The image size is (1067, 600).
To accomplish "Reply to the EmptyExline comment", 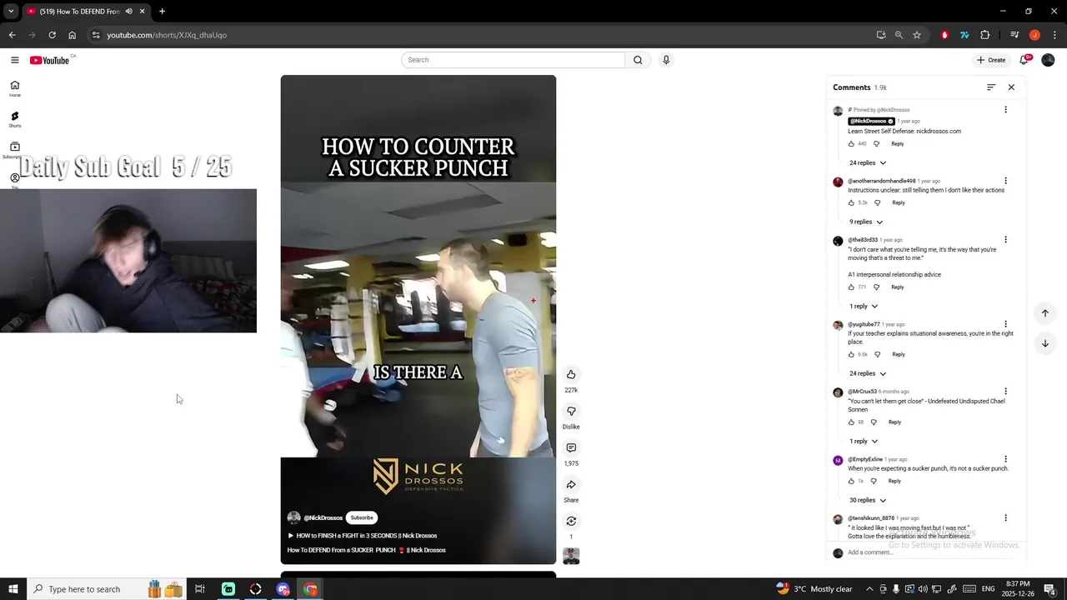I will pos(894,481).
